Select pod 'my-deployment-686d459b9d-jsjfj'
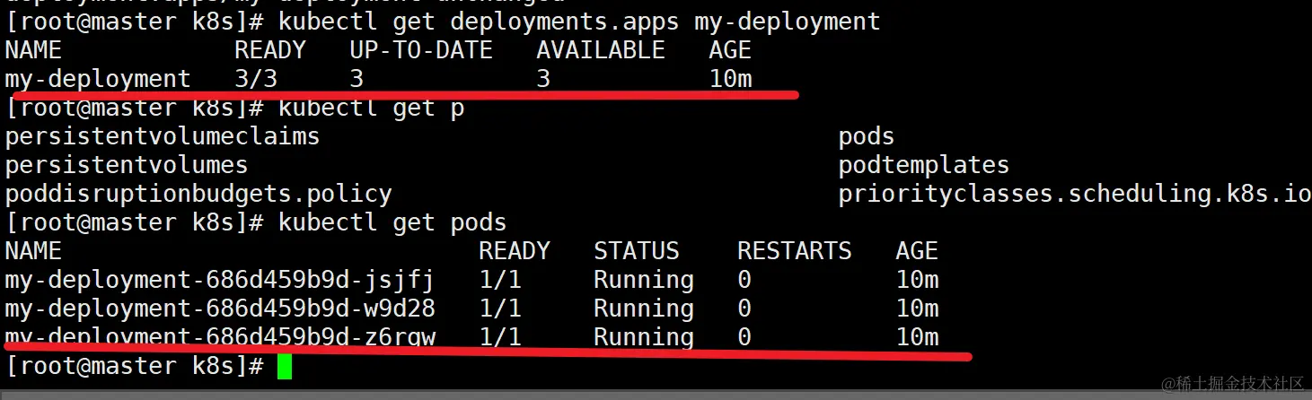The image size is (1312, 400). (220, 280)
